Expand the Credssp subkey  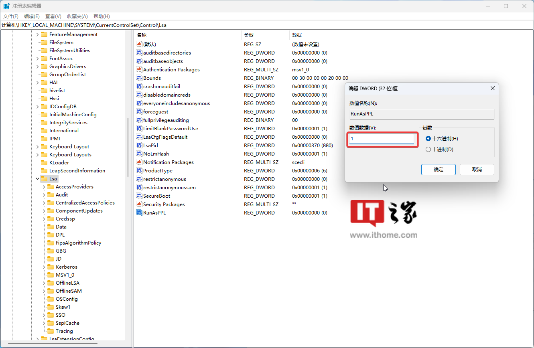tap(44, 219)
